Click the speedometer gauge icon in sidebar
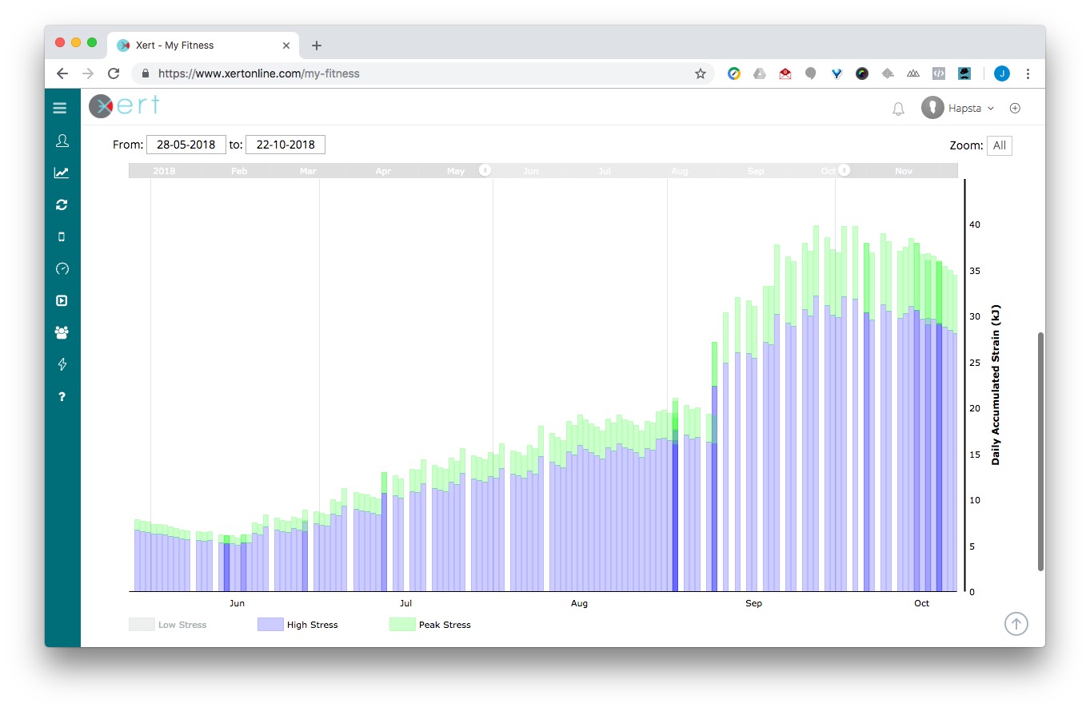Screen dimensions: 1090x711 pos(62,268)
